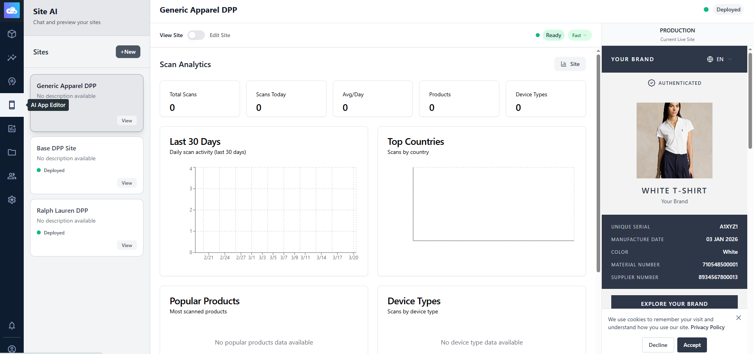Select the Base DPP Site card
This screenshot has height=354, width=754.
(x=87, y=165)
